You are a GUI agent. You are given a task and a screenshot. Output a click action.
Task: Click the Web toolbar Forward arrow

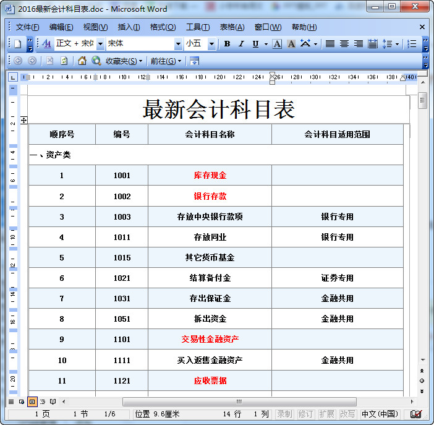32,61
